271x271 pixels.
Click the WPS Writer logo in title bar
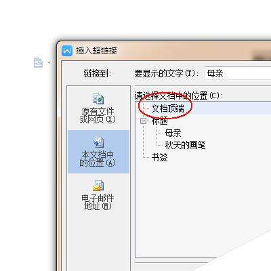(x=67, y=51)
